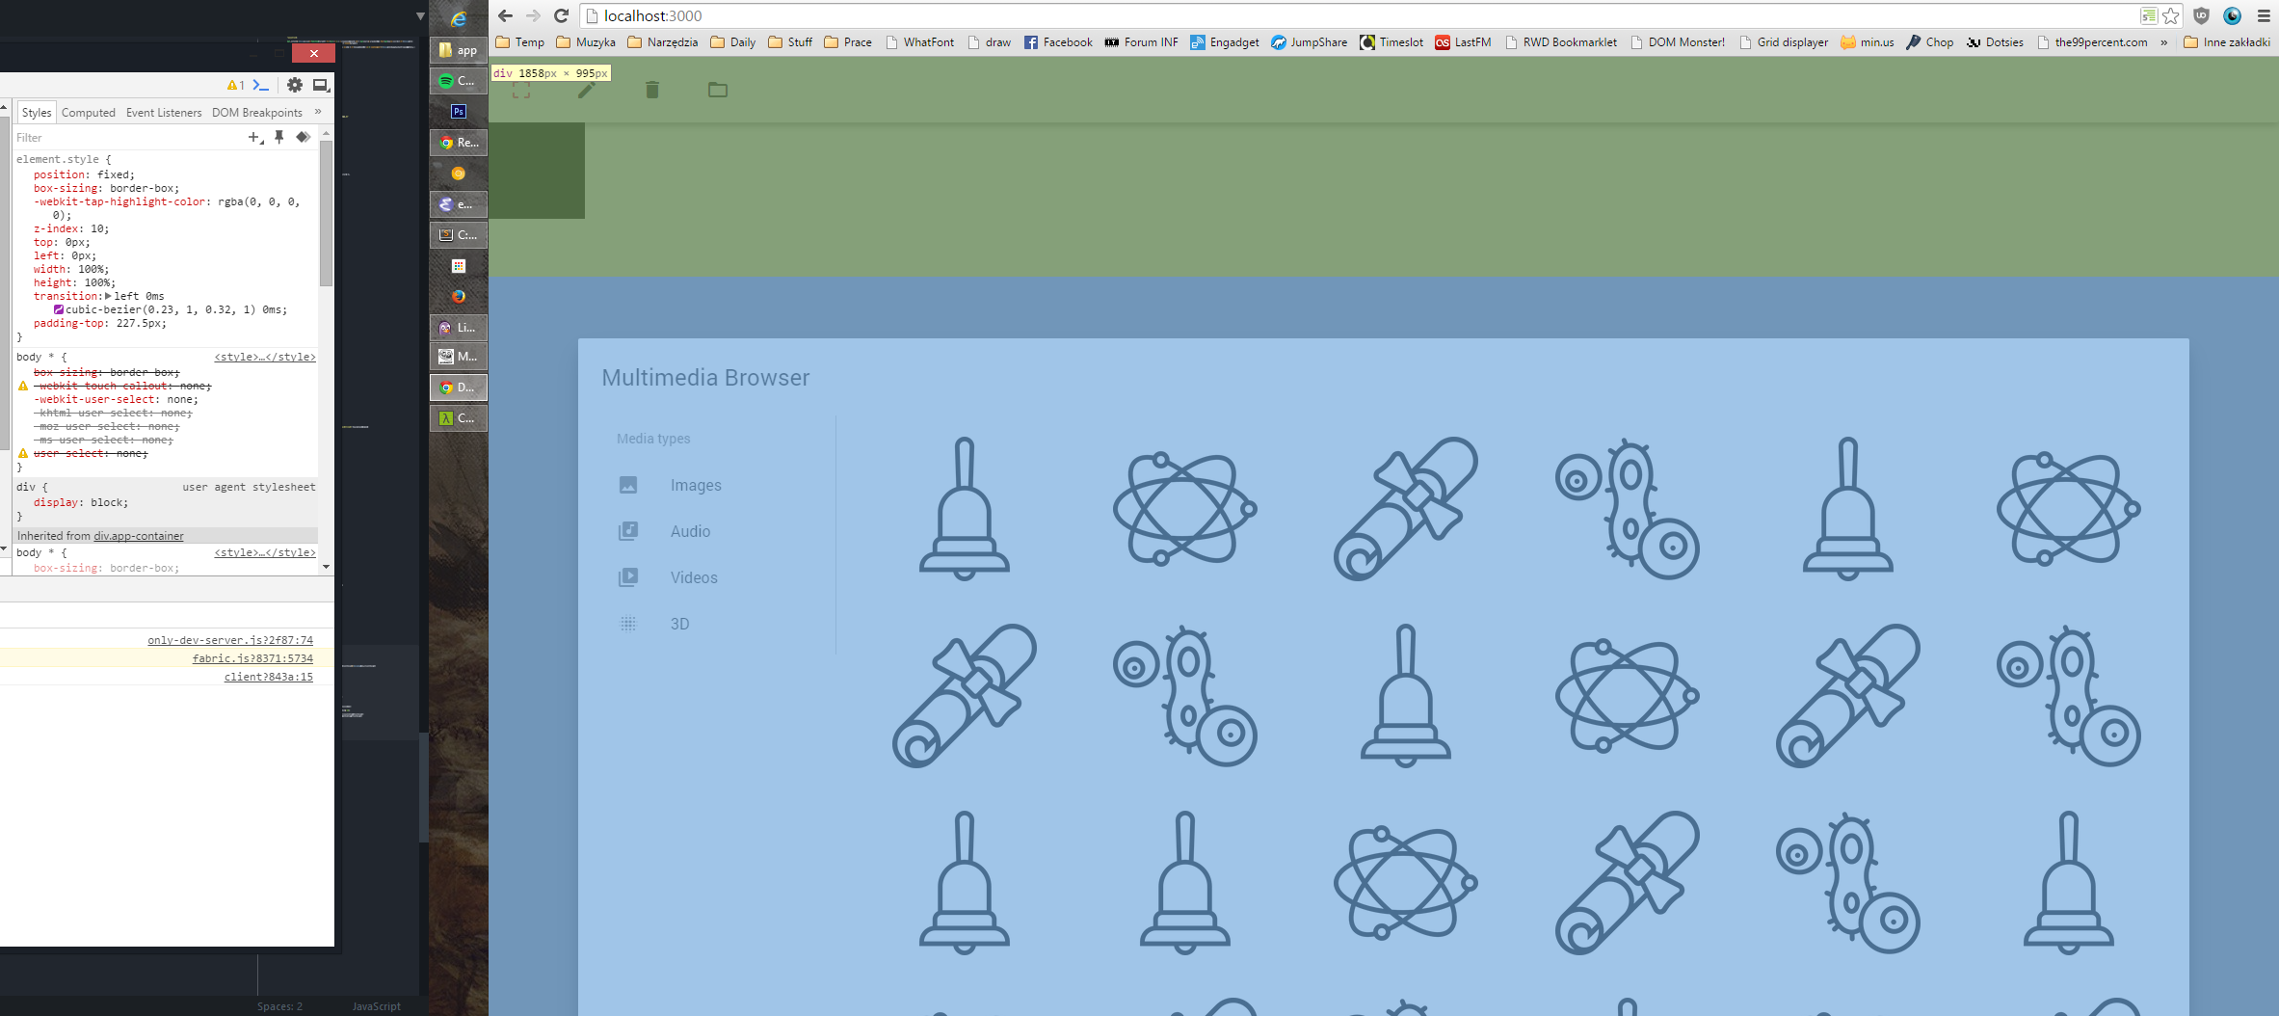
Task: Pick the bacteria thumbnail in the top row
Action: point(1627,508)
